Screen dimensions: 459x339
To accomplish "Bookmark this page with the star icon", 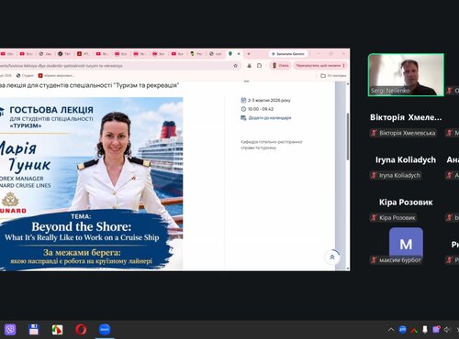I will pyautogui.click(x=235, y=66).
